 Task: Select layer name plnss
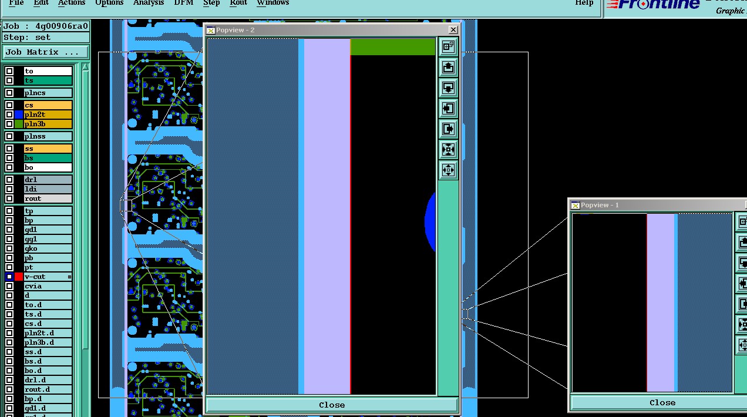pyautogui.click(x=48, y=136)
